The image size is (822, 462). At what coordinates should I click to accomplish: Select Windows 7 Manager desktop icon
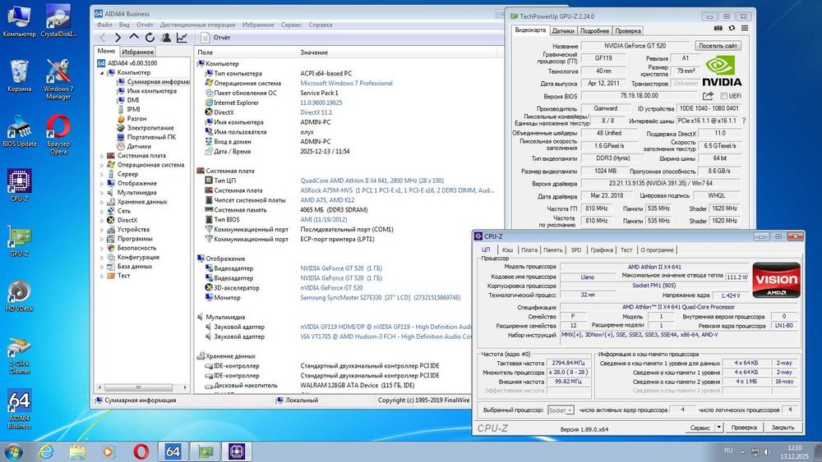point(58,79)
